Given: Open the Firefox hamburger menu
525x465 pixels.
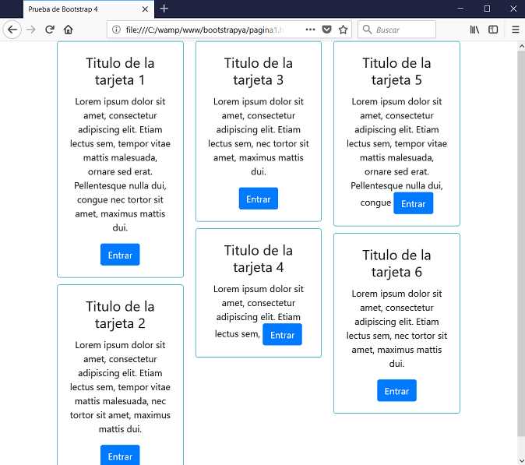Looking at the screenshot, I should click(516, 30).
